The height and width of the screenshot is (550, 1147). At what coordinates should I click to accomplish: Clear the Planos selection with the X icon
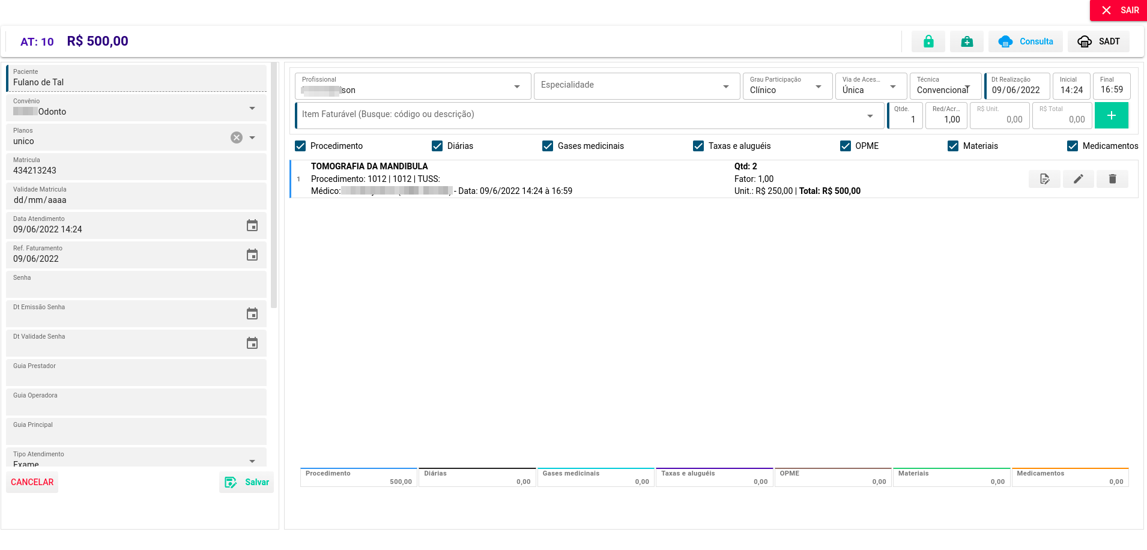(237, 137)
